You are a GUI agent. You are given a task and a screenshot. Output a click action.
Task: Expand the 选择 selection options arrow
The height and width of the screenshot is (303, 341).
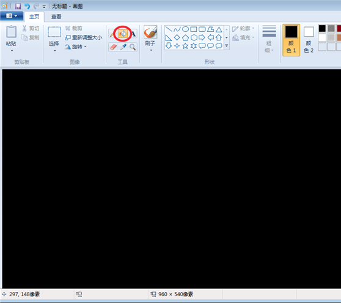coord(55,51)
